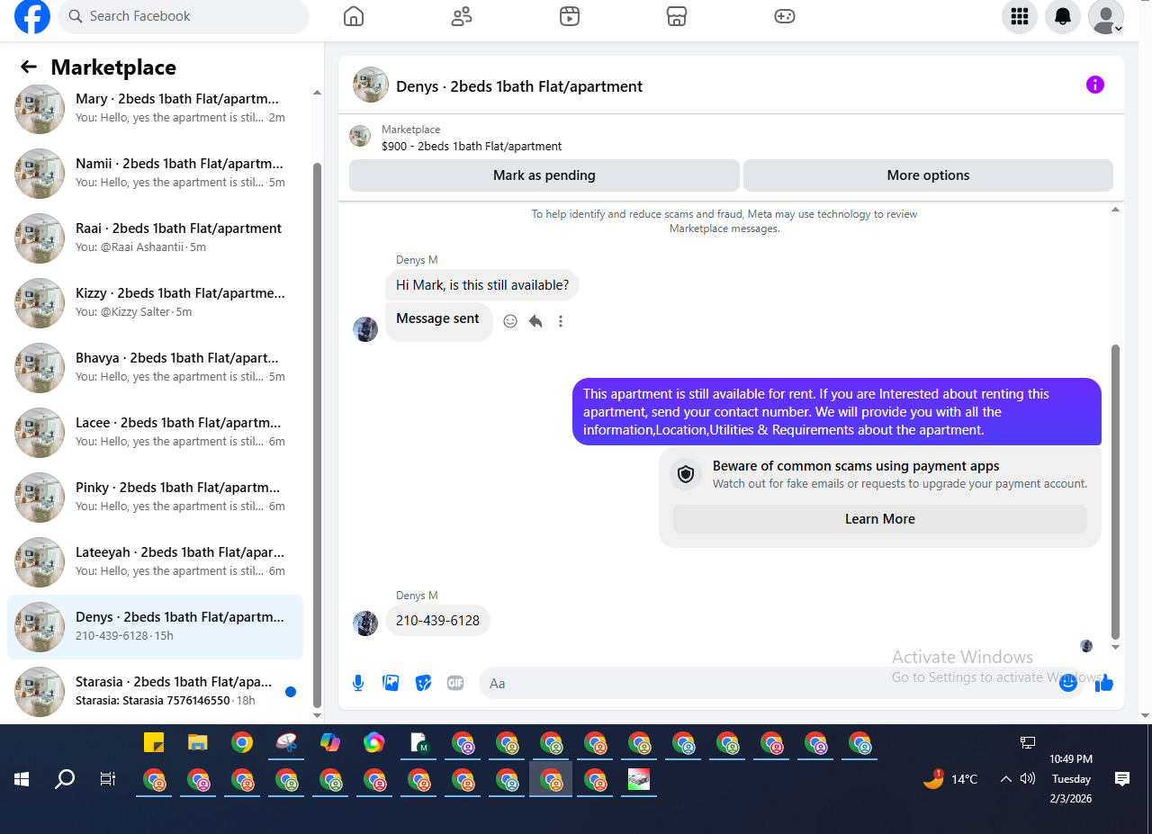Open the weather widget showing 14°C
Image resolution: width=1152 pixels, height=834 pixels.
pyautogui.click(x=950, y=779)
